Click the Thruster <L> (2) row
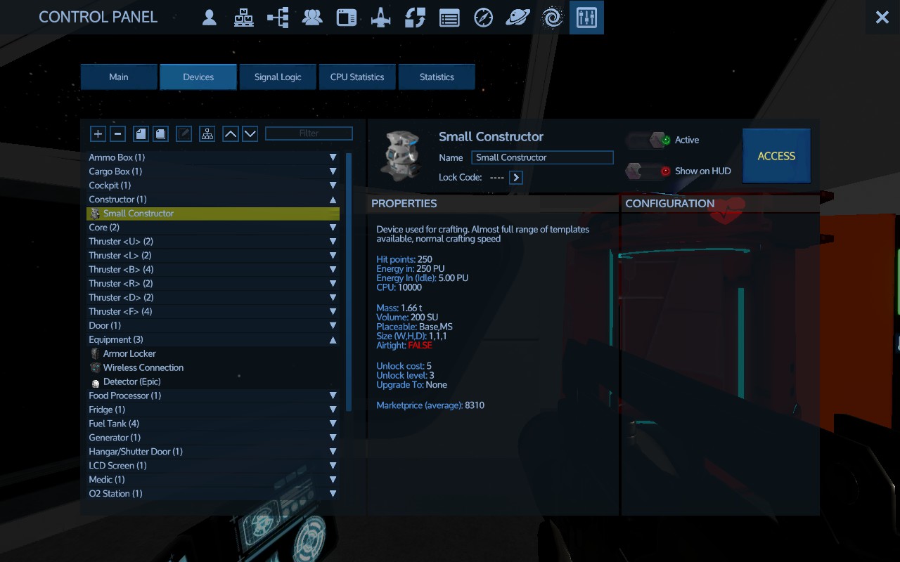The image size is (900, 562). (213, 256)
